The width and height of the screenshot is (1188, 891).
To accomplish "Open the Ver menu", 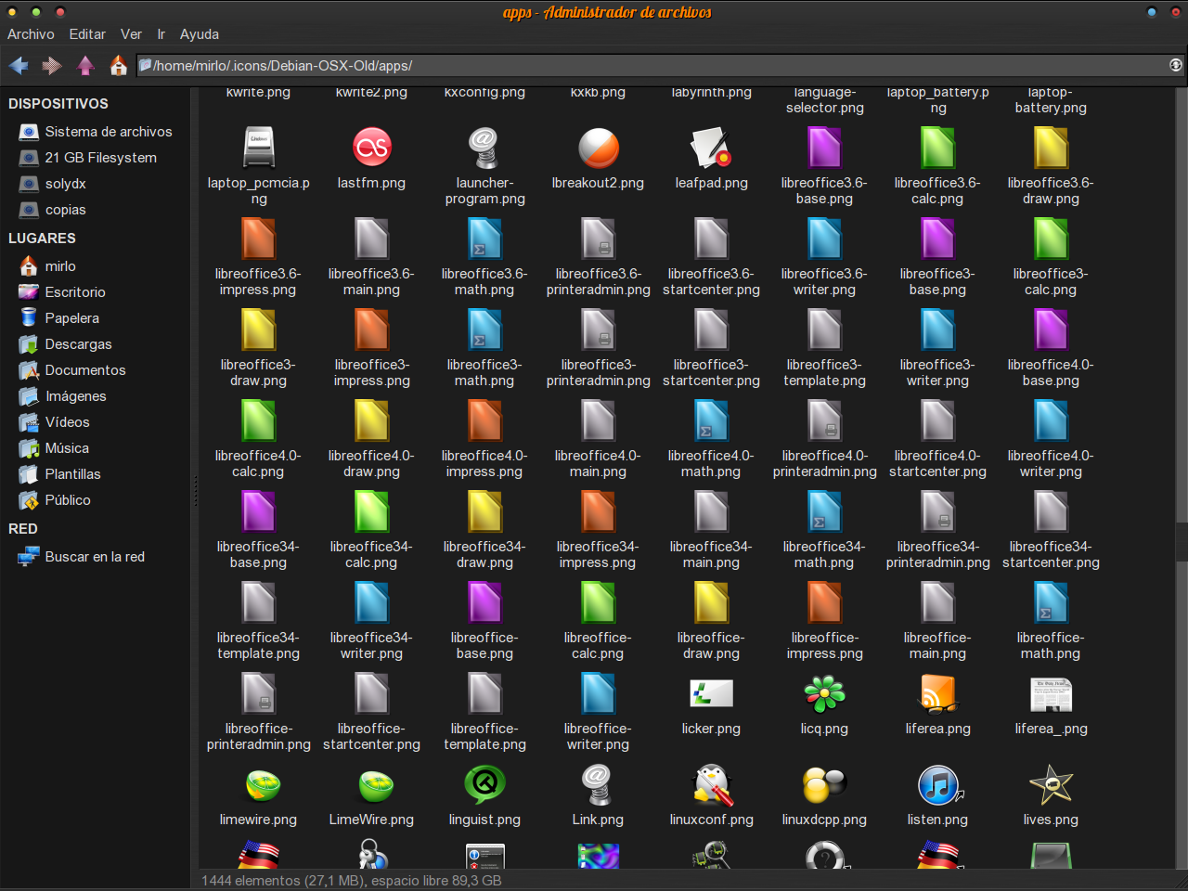I will pyautogui.click(x=131, y=34).
